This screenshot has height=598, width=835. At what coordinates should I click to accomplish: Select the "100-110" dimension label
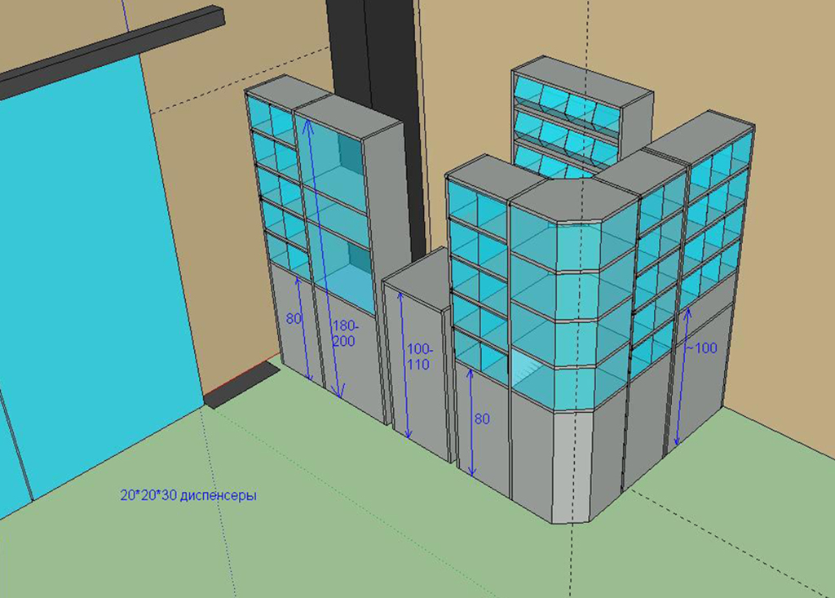(418, 357)
